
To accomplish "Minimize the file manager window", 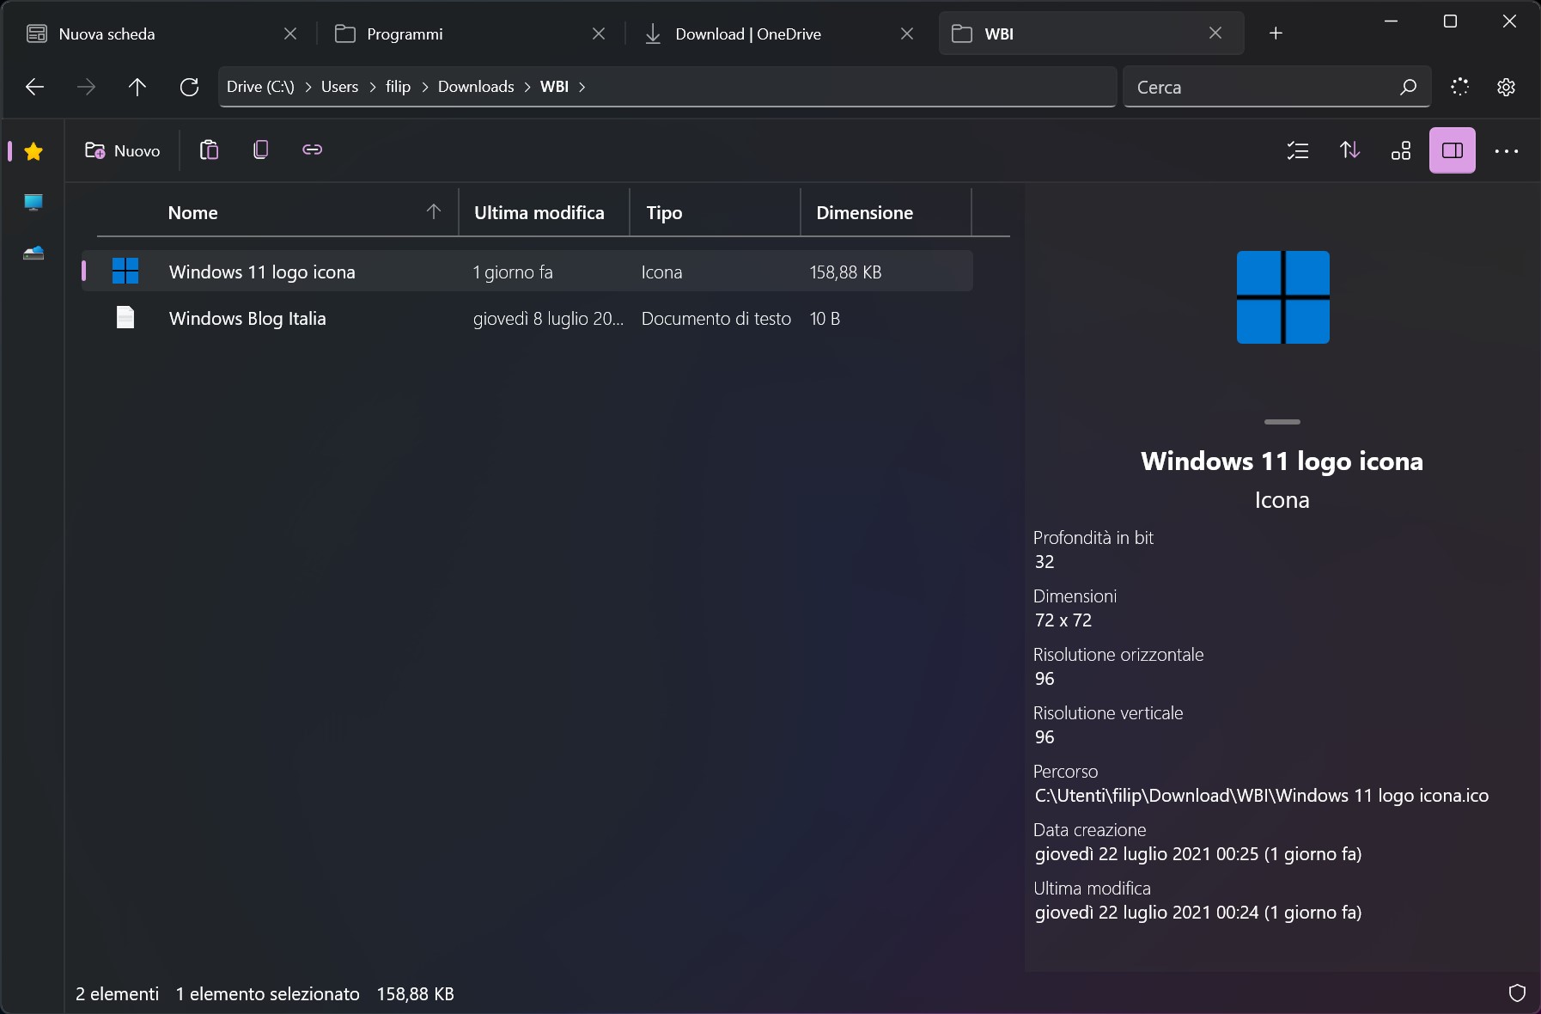I will pyautogui.click(x=1392, y=21).
